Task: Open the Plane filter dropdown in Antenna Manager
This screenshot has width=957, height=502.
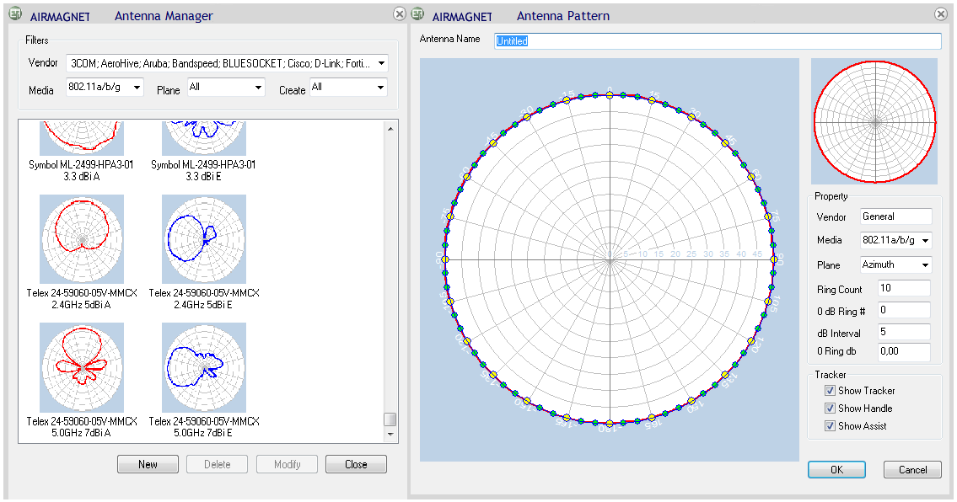Action: tap(227, 88)
